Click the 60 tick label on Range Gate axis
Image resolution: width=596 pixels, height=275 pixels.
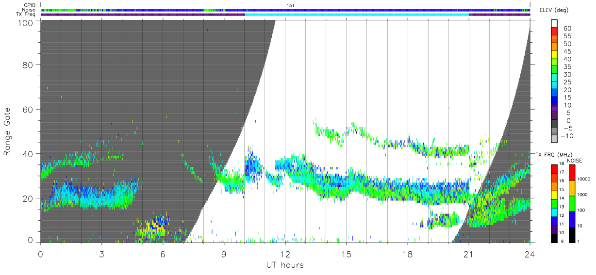28,109
